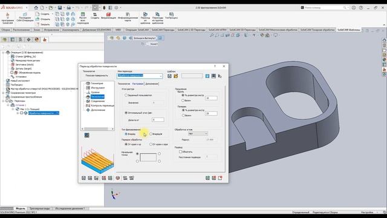The height and width of the screenshot is (218, 387).
Task: Click the save template icon beside Шаблон
Action: (x=169, y=76)
